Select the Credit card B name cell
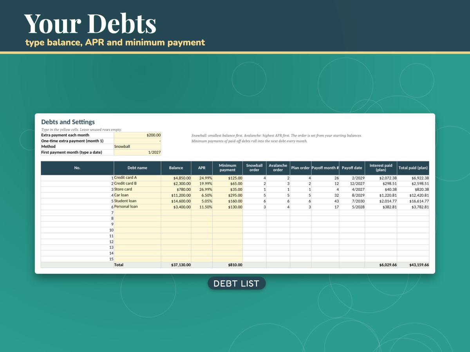470x352 pixels. [x=137, y=183]
